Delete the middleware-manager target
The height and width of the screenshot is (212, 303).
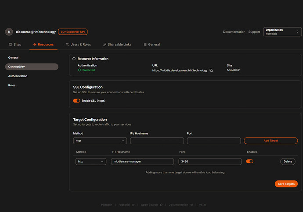(288, 162)
